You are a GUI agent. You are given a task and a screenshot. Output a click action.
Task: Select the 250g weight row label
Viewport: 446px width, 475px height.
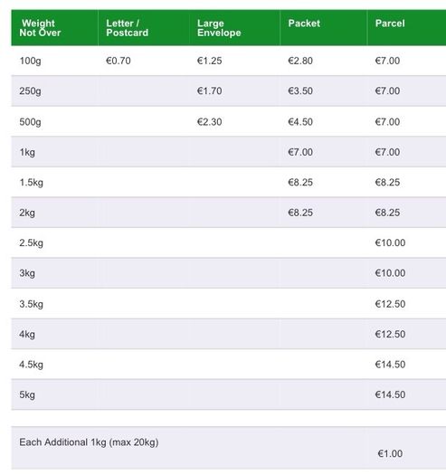click(30, 91)
